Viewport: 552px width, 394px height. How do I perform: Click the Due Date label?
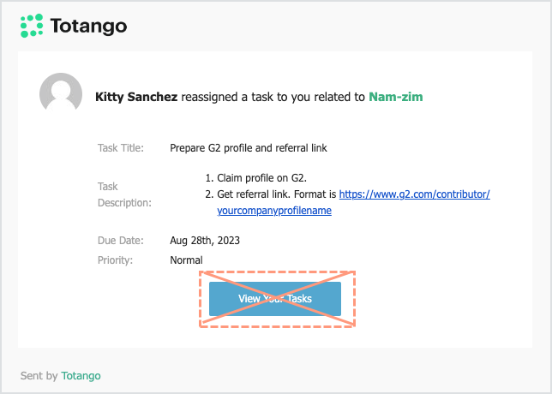click(x=120, y=241)
